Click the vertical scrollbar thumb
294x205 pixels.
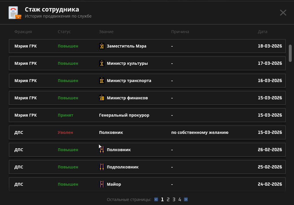290,53
